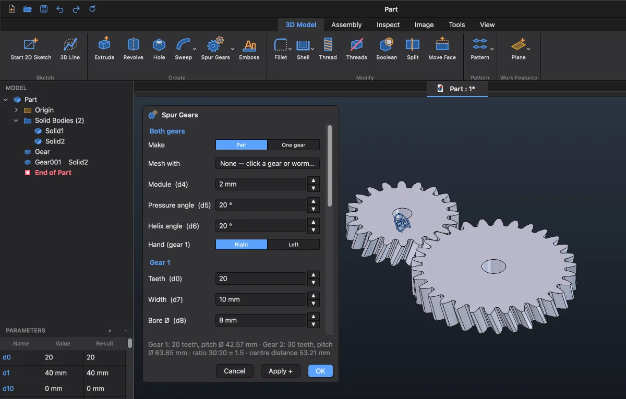The width and height of the screenshot is (626, 399).
Task: Select the Plane work feature
Action: tap(519, 49)
